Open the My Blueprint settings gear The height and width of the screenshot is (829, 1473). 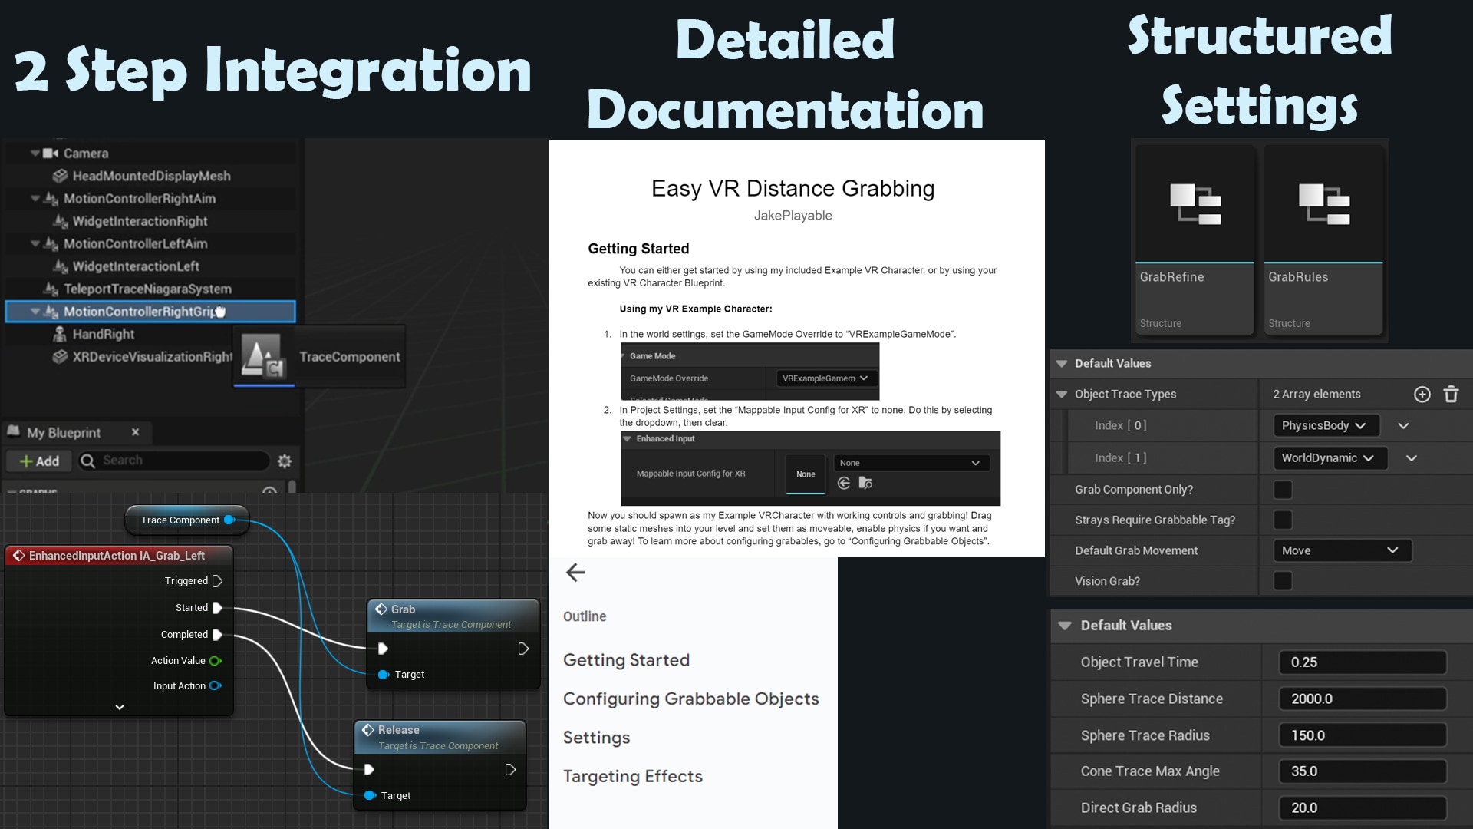coord(285,461)
